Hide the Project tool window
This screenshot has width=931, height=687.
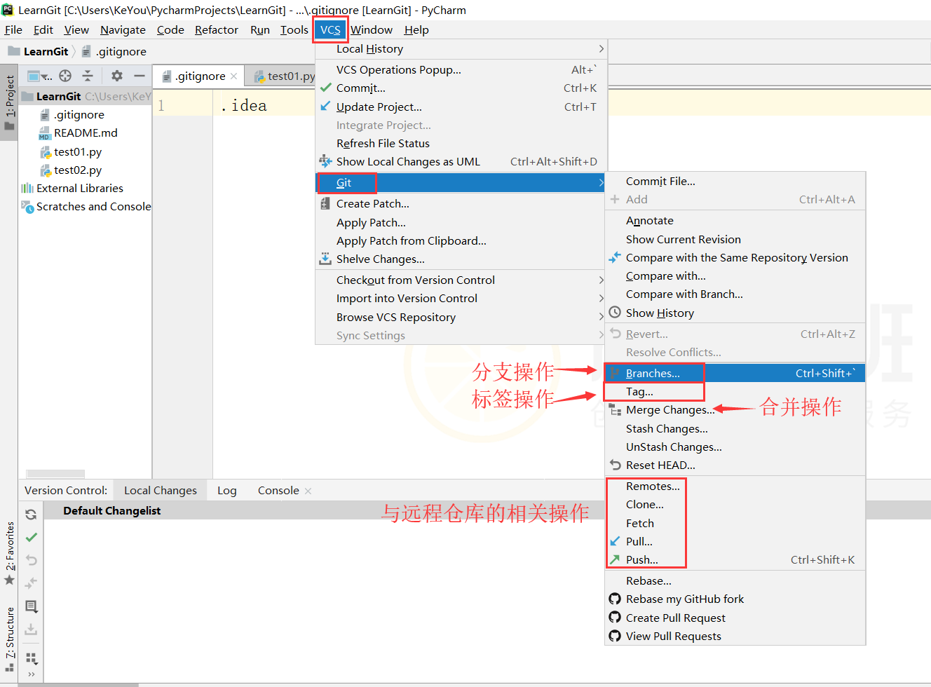[x=140, y=76]
